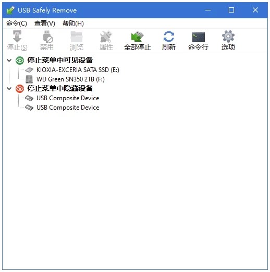The height and width of the screenshot is (272, 270).
Task: Click the 刷新 refresh icon
Action: click(169, 37)
